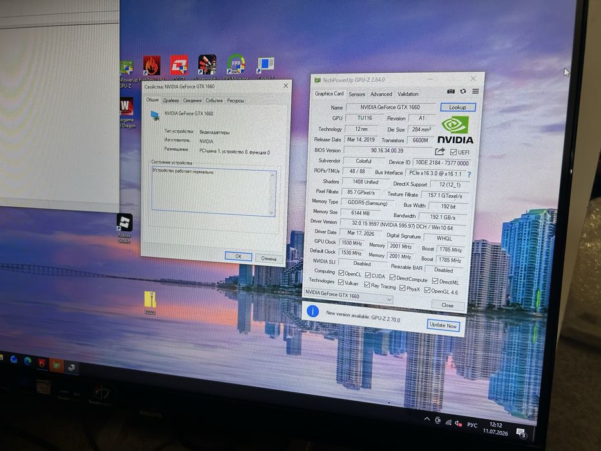Viewport: 601px width, 451px height.
Task: Click the GPU-Z refresh icon
Action: tap(463, 91)
